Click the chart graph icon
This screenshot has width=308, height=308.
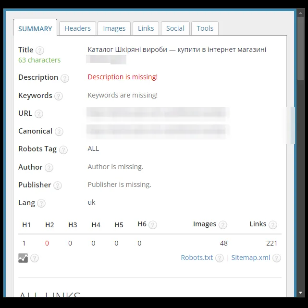click(23, 258)
